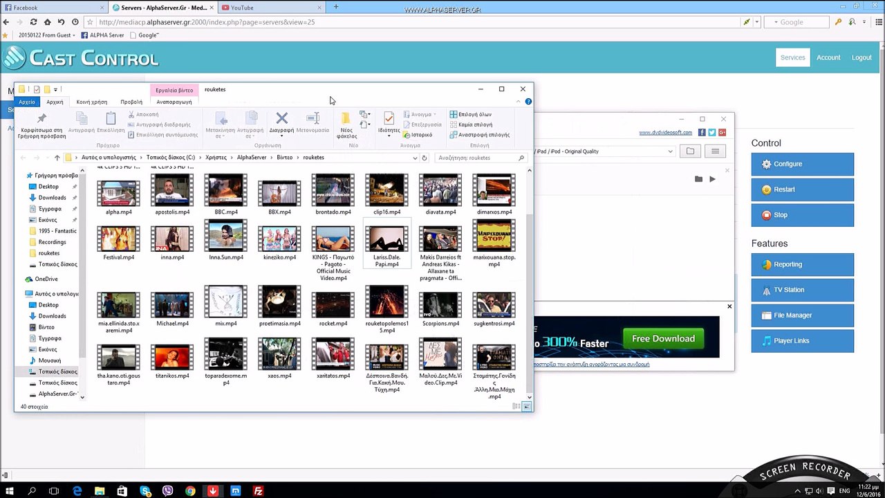
Task: Open Skype from taskbar
Action: click(x=145, y=491)
